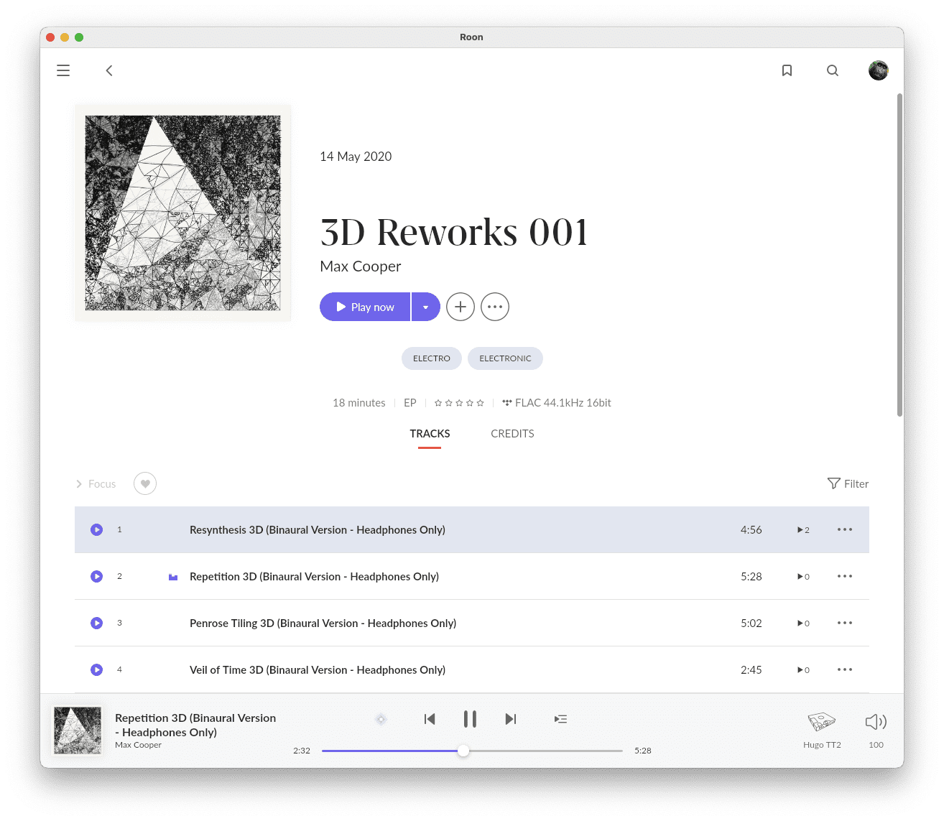Click the large album cover artwork
Image resolution: width=944 pixels, height=821 pixels.
183,213
